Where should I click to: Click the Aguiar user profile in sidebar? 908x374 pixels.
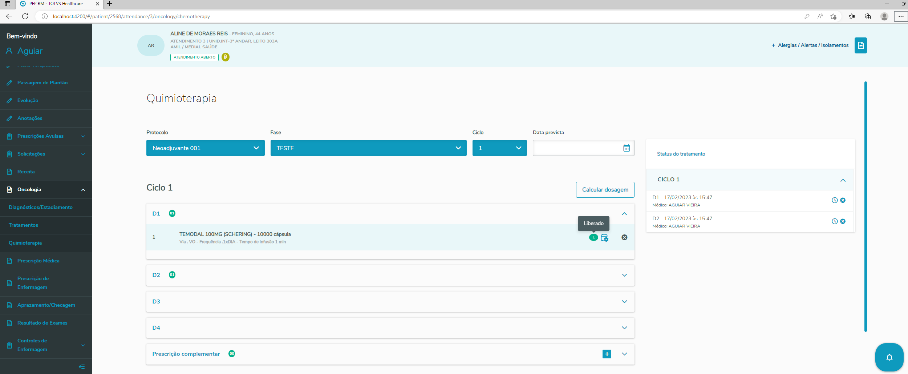click(x=24, y=51)
